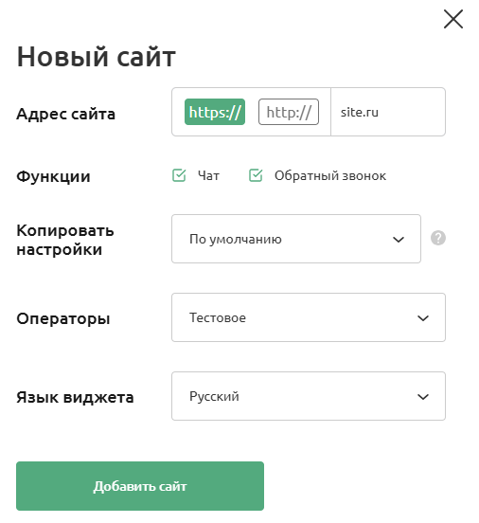Click the Чат label text
The image size is (479, 523).
click(208, 176)
